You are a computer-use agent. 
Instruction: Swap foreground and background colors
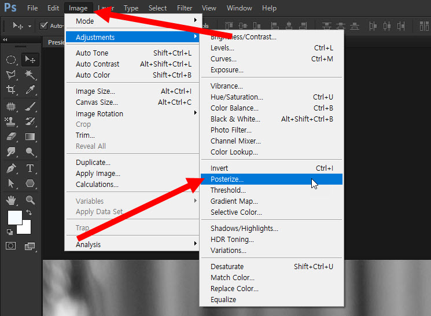click(29, 212)
